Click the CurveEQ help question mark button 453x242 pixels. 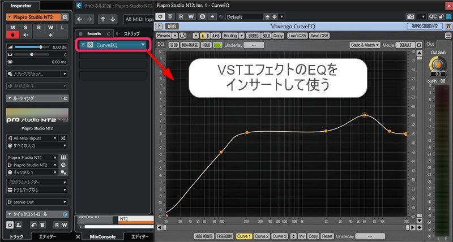point(159,26)
